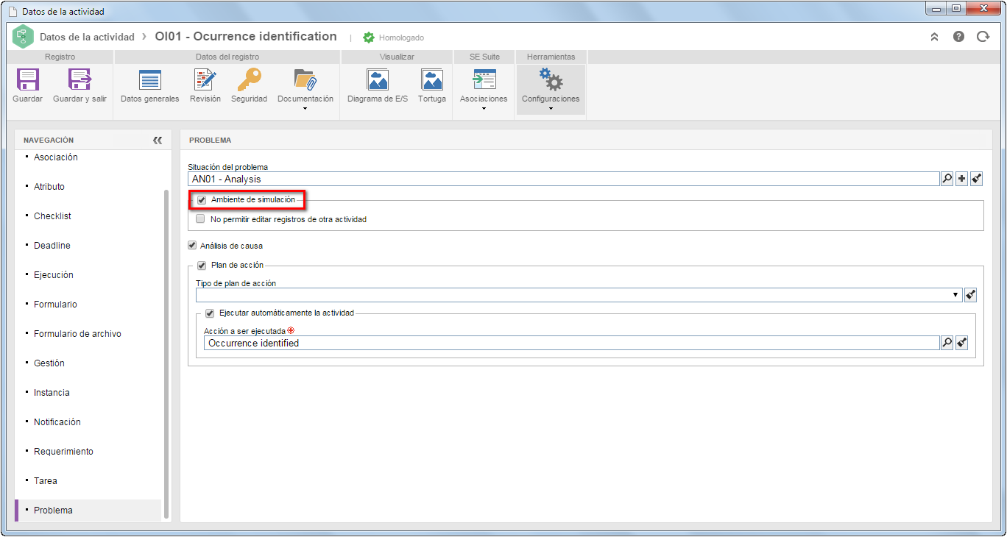Click the Situación del problema field

(564, 179)
